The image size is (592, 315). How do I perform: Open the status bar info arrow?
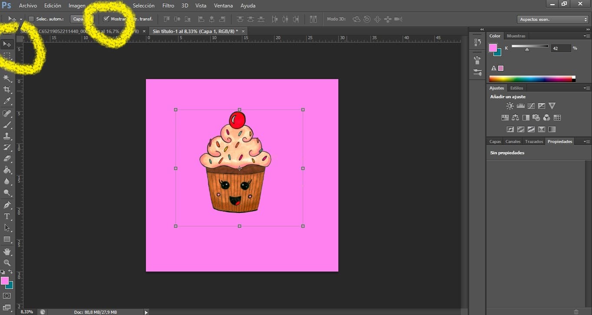[146, 312]
